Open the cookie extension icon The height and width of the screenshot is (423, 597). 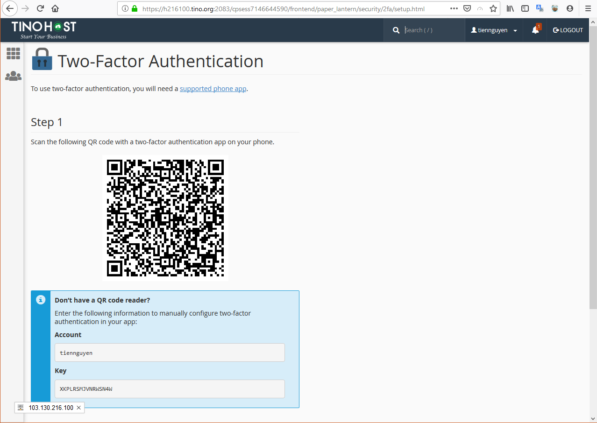coord(555,8)
